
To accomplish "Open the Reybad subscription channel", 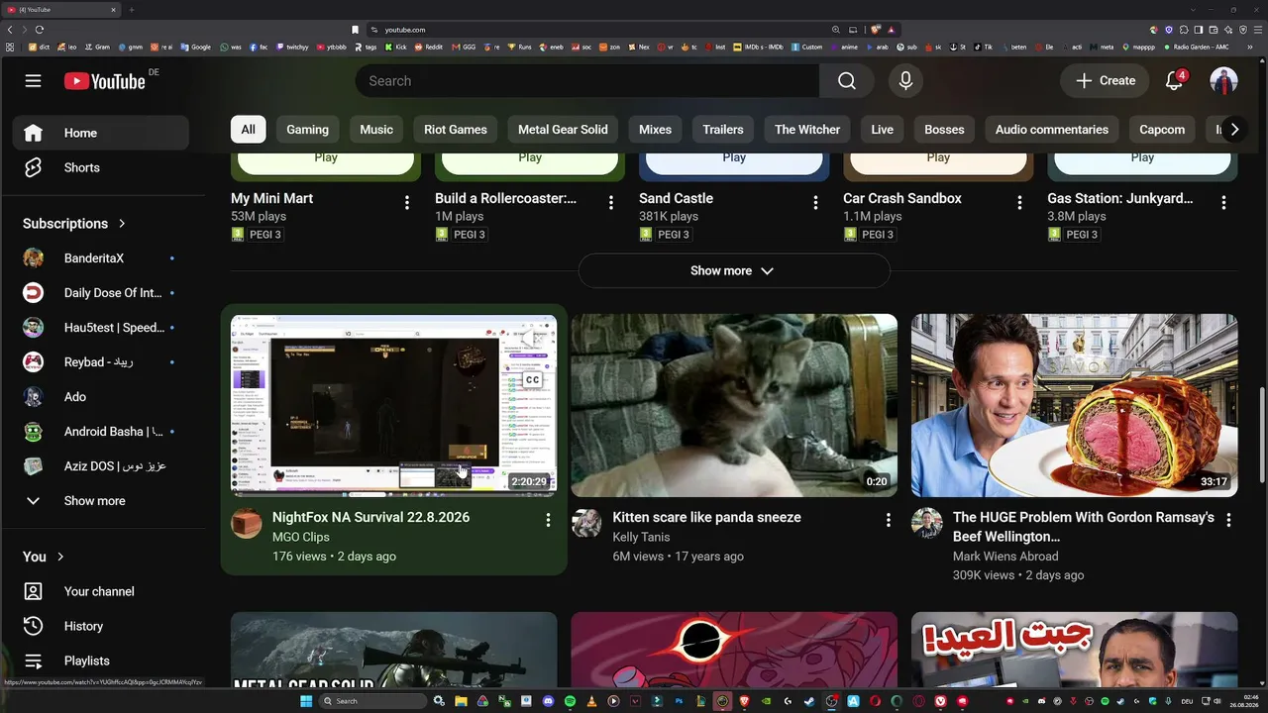I will [100, 362].
